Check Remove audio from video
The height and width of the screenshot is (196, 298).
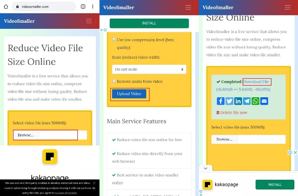point(114,81)
